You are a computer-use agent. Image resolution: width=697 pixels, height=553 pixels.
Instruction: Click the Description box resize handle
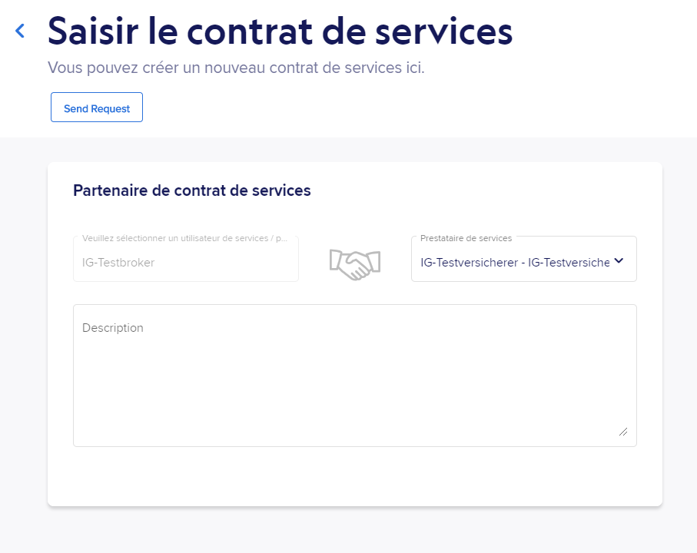[623, 432]
